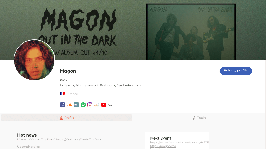Open the Instagram social icon
Screen dimensions: 266x149
(90, 105)
